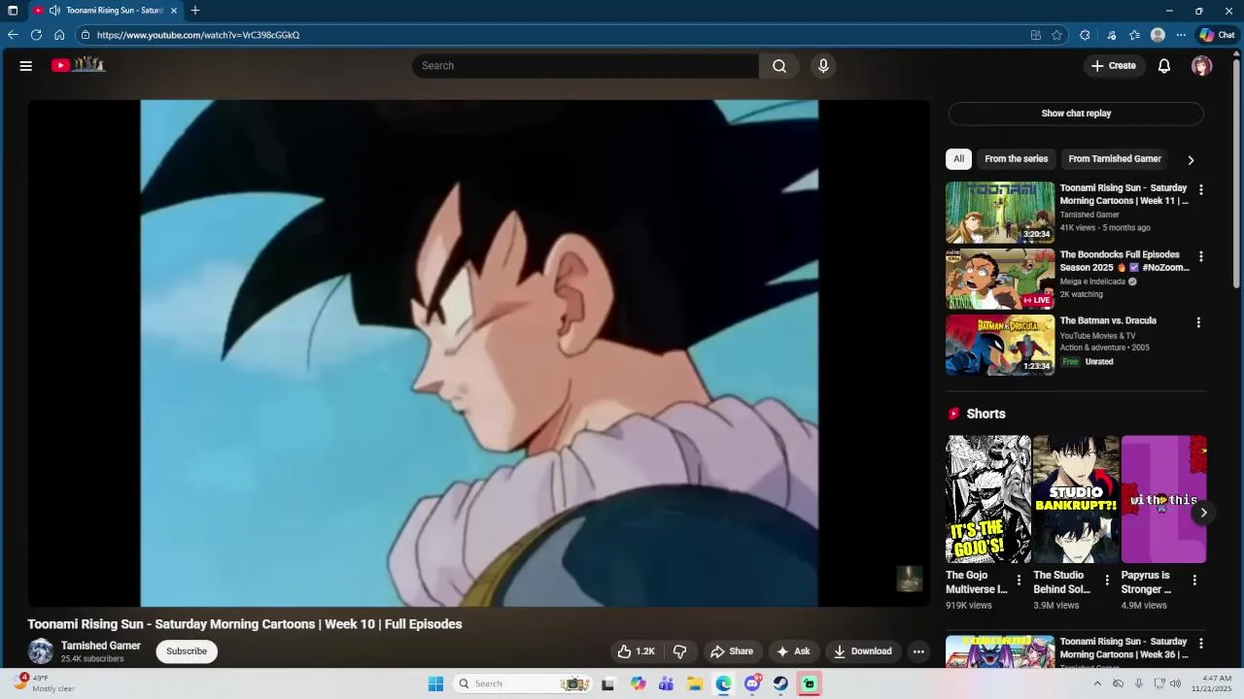Show more filter chips with arrow

point(1191,160)
